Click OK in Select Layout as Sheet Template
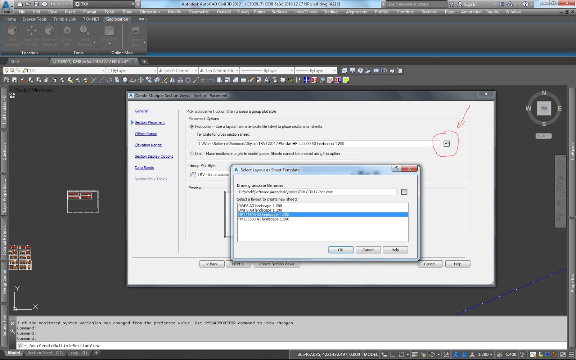 [x=341, y=250]
